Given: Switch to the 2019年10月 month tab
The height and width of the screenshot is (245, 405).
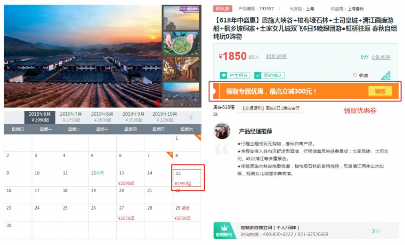Looking at the screenshot, I should 165,117.
